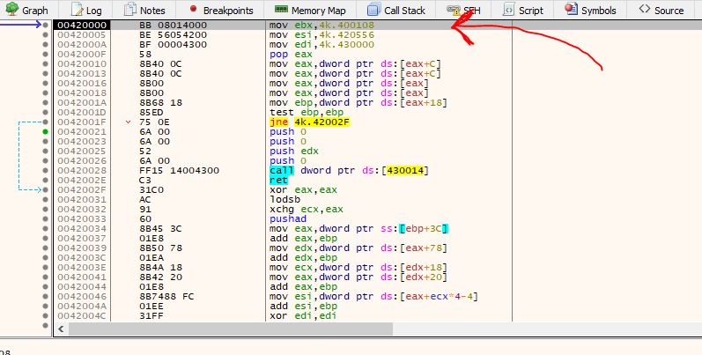Click the Notes tab's notepad icon
This screenshot has height=355, width=702.
129,10
